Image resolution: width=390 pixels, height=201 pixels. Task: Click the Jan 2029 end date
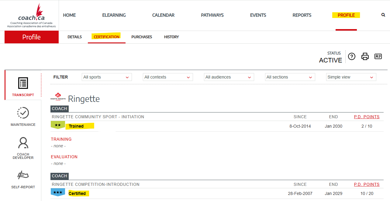point(333,193)
